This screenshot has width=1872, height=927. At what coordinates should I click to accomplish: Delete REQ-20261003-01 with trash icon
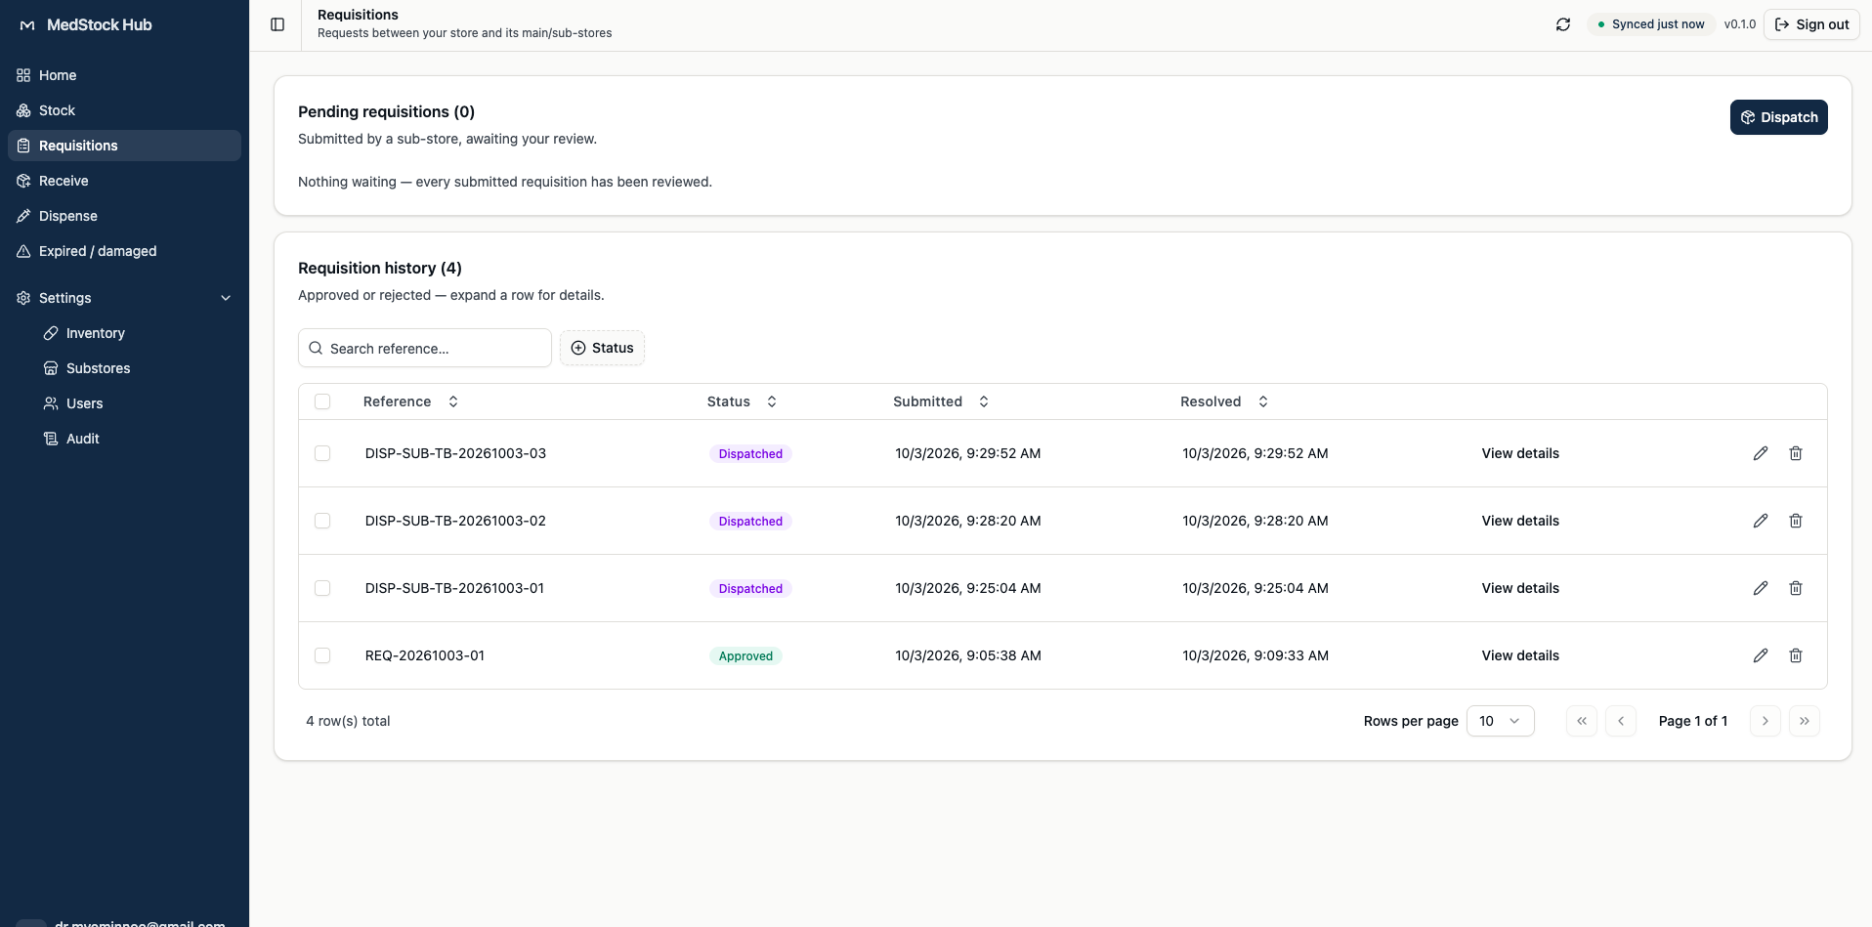tap(1796, 655)
